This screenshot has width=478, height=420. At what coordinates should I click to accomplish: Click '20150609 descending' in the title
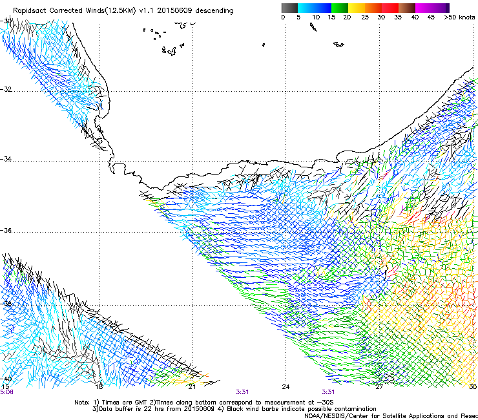pyautogui.click(x=196, y=11)
